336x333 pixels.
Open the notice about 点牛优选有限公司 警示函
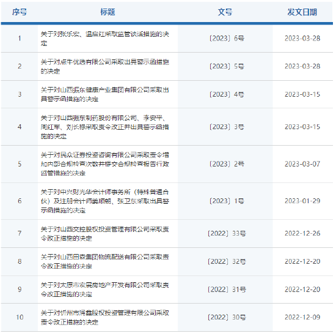[105, 67]
